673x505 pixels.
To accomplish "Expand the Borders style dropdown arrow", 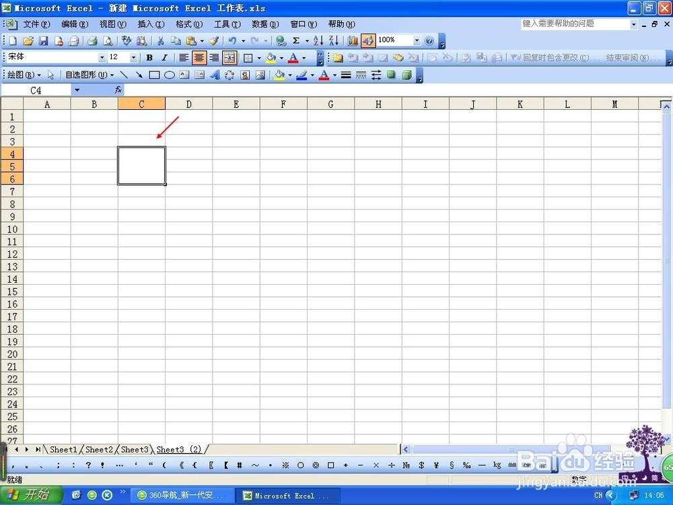I will 259,57.
